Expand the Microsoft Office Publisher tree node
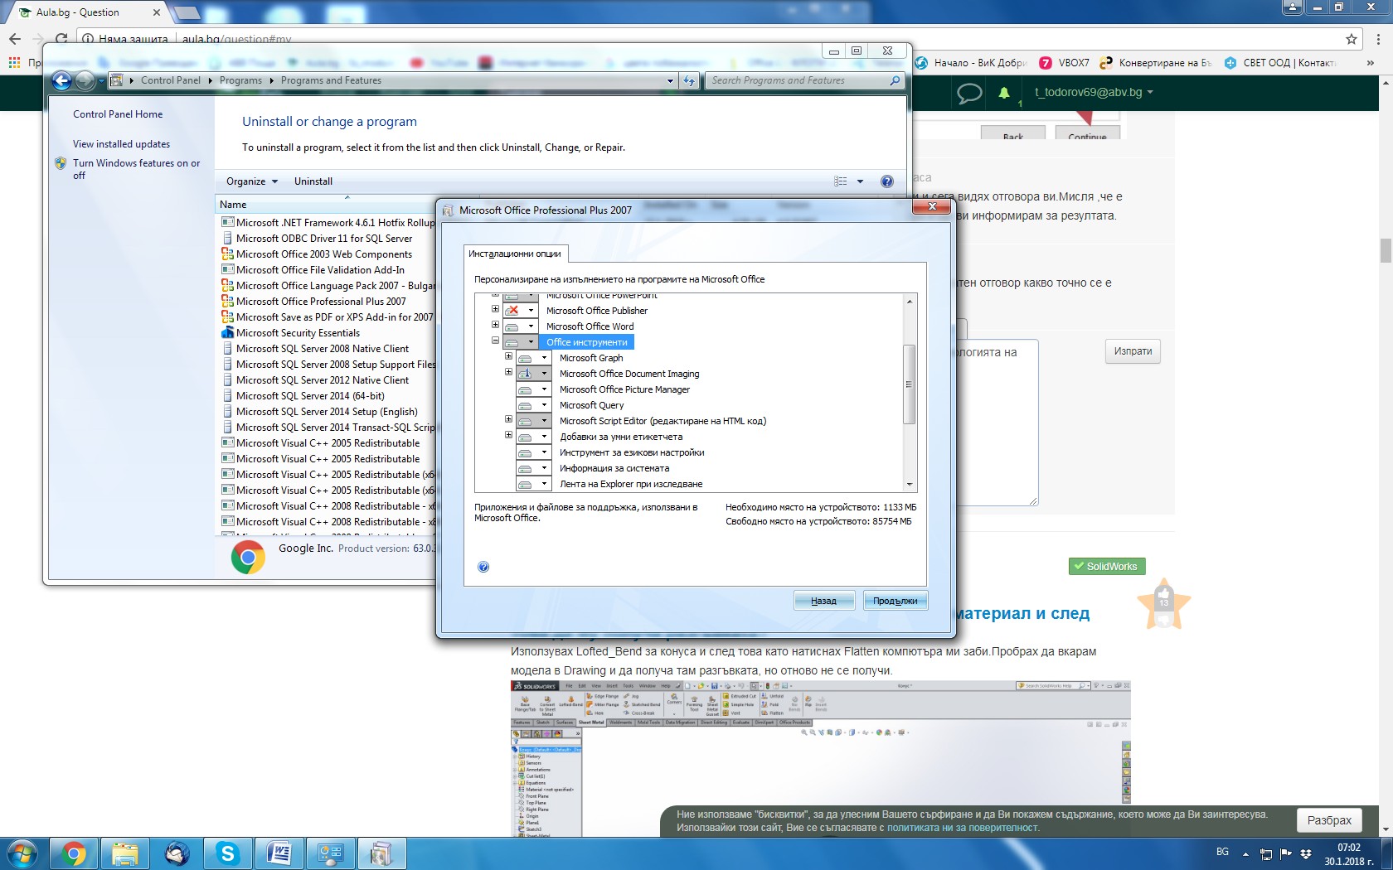Image resolution: width=1393 pixels, height=870 pixels. pos(495,309)
